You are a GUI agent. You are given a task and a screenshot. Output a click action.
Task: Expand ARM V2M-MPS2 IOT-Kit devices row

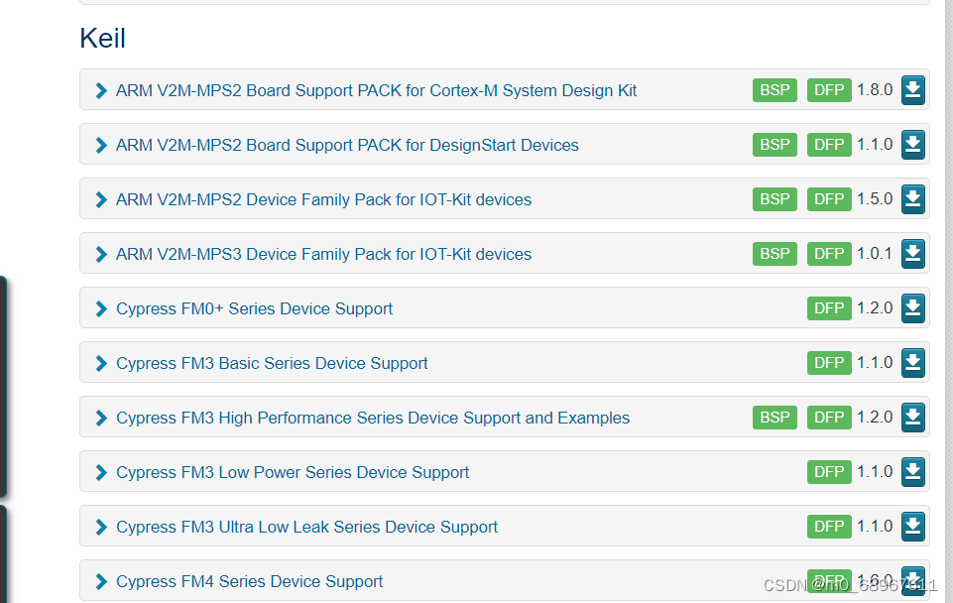pyautogui.click(x=101, y=200)
